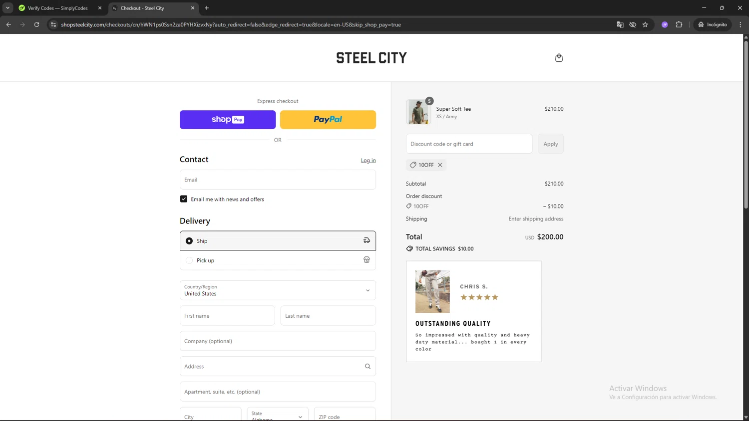Open the browser extensions puzzle icon
Screen dimensions: 749x421
[679, 24]
